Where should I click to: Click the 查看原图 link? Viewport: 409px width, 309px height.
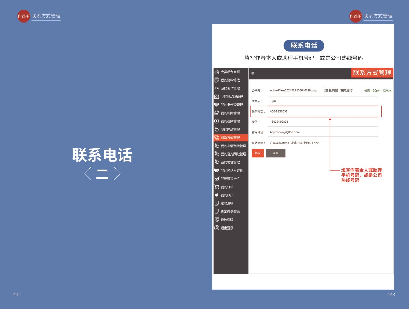pyautogui.click(x=331, y=91)
